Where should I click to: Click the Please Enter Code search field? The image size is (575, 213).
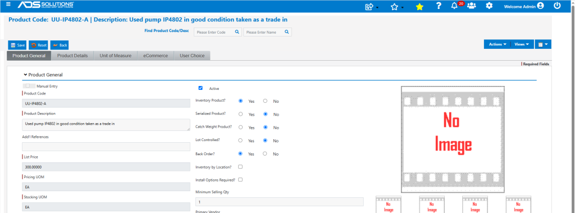pos(218,32)
